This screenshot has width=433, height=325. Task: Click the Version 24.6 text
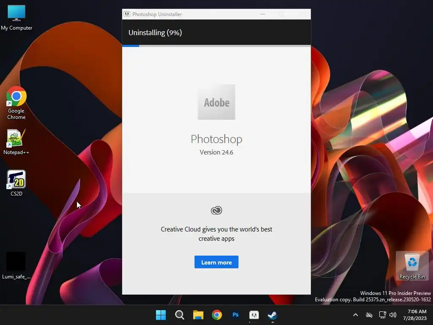216,152
